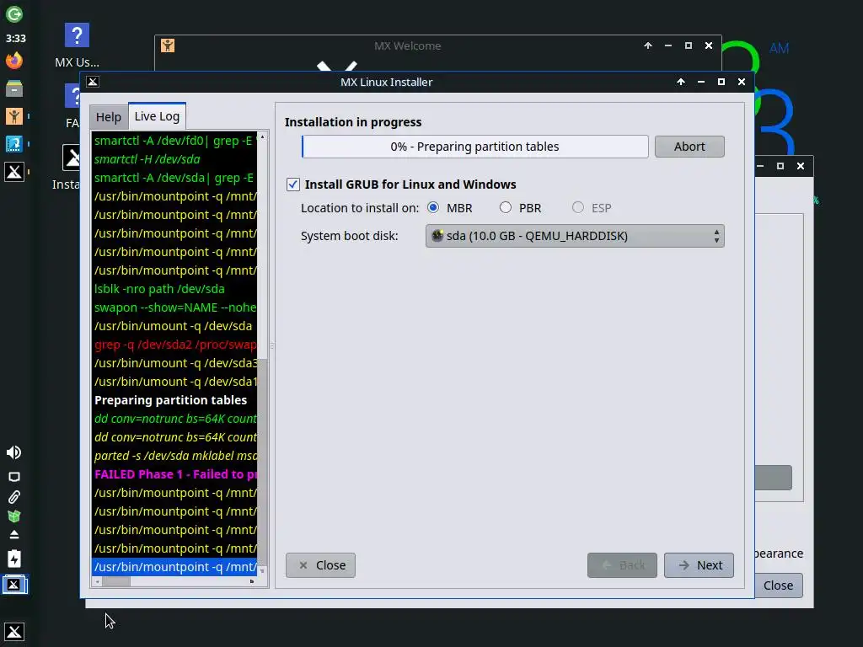Click Close in the background window

(778, 586)
